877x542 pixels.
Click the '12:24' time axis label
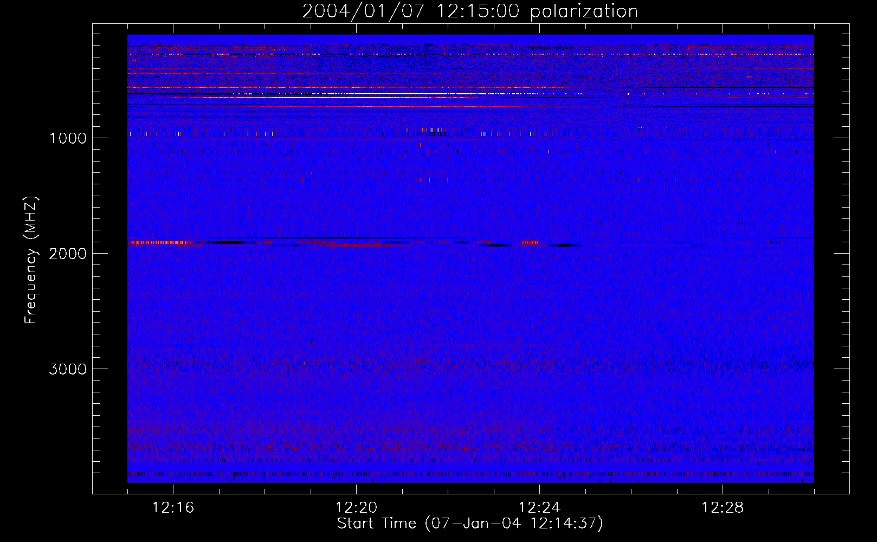[539, 508]
